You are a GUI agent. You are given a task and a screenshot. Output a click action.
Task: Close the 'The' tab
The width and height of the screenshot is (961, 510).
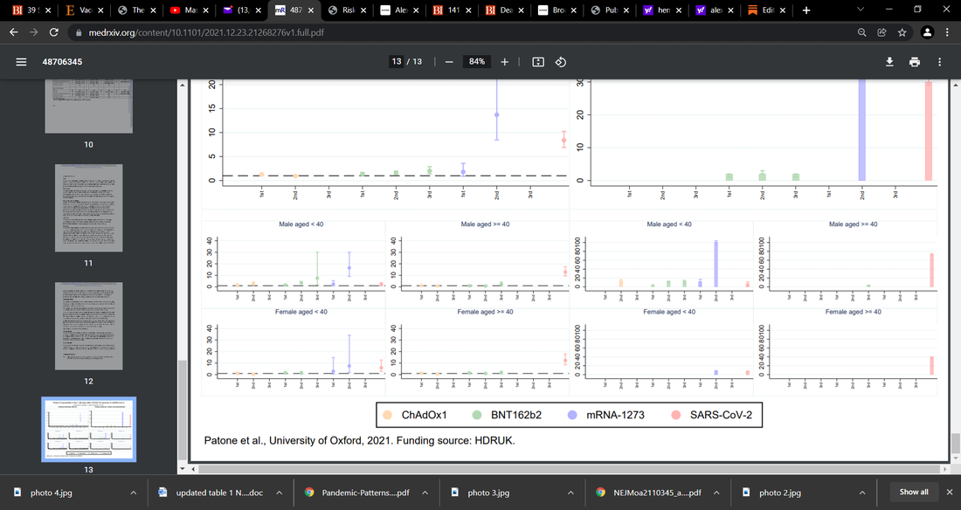point(153,10)
